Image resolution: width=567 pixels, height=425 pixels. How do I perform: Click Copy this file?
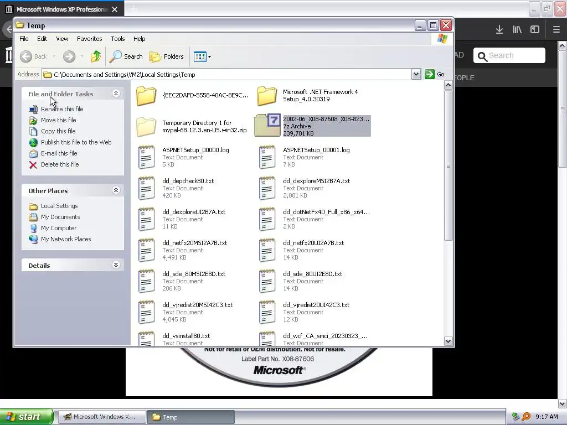[x=58, y=131]
